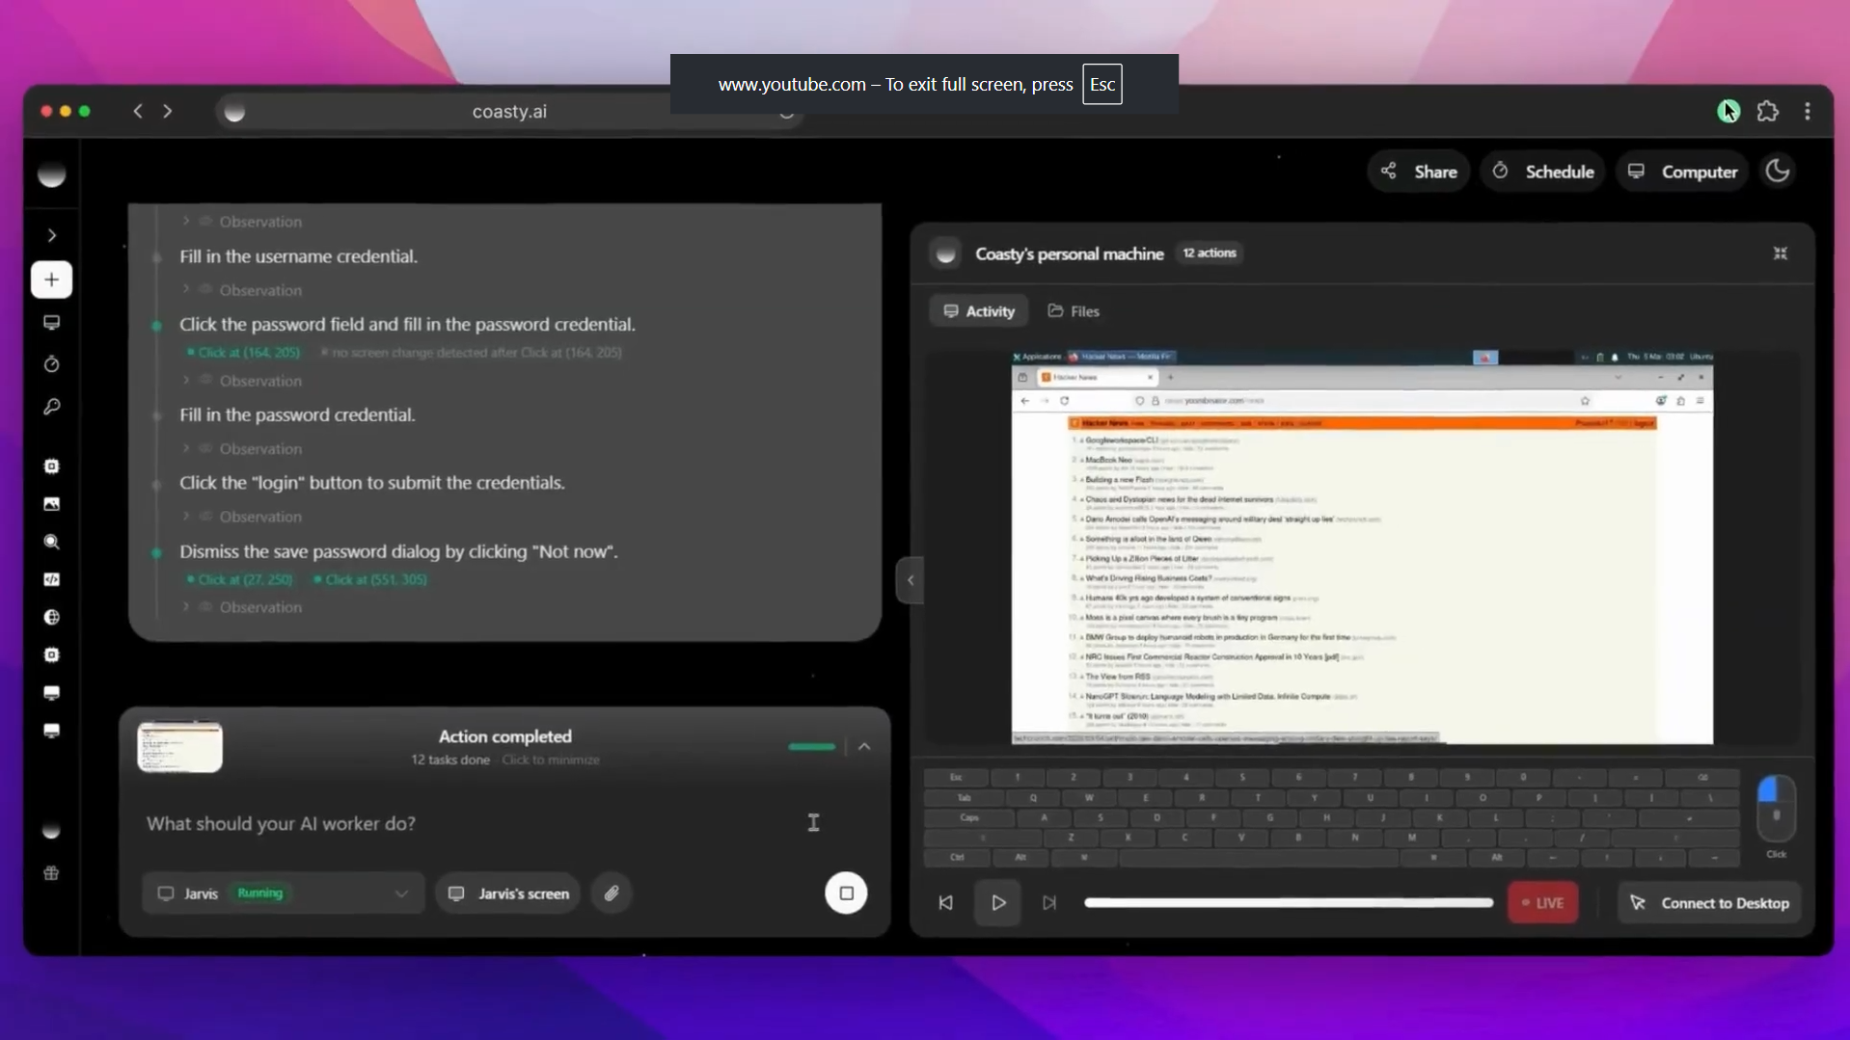The width and height of the screenshot is (1850, 1040).
Task: Click the Jarvis's screen button
Action: (508, 893)
